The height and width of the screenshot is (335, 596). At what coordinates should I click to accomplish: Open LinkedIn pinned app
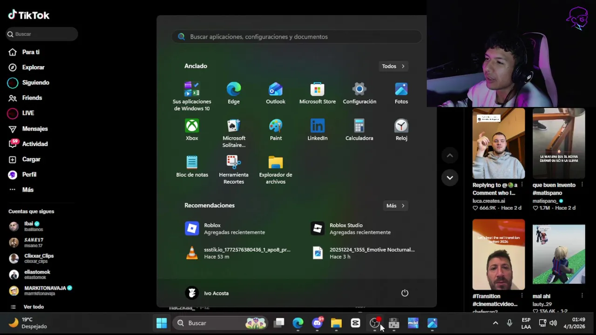coord(318,130)
